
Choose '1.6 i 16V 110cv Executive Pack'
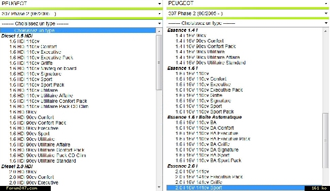pyautogui.click(x=209, y=90)
